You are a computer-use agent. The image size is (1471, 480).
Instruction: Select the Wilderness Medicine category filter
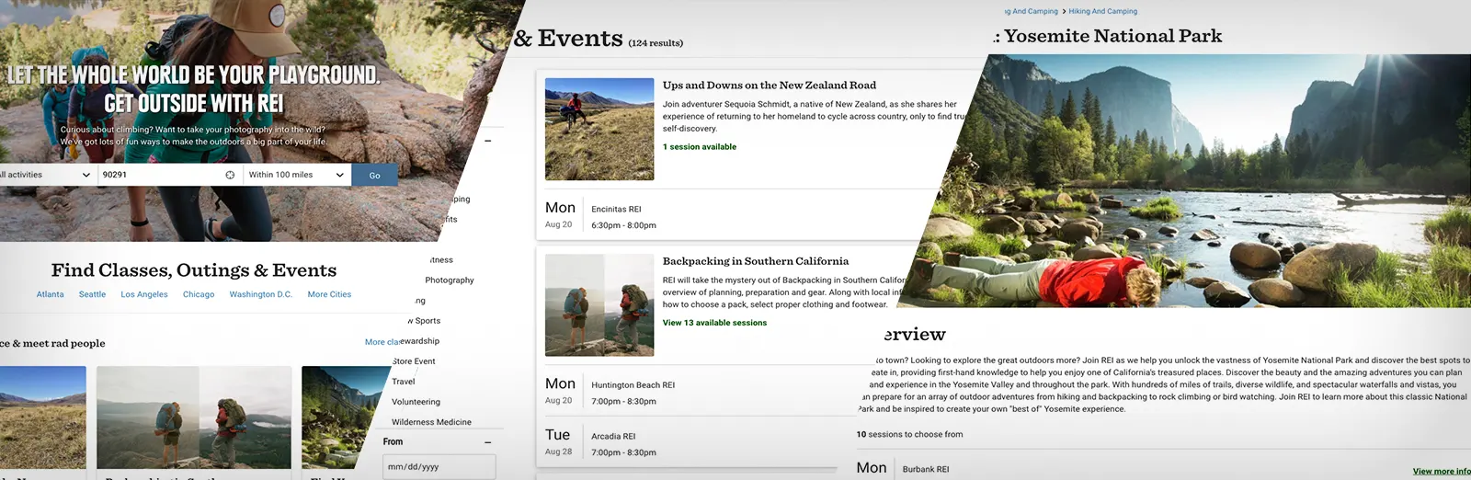tap(431, 422)
